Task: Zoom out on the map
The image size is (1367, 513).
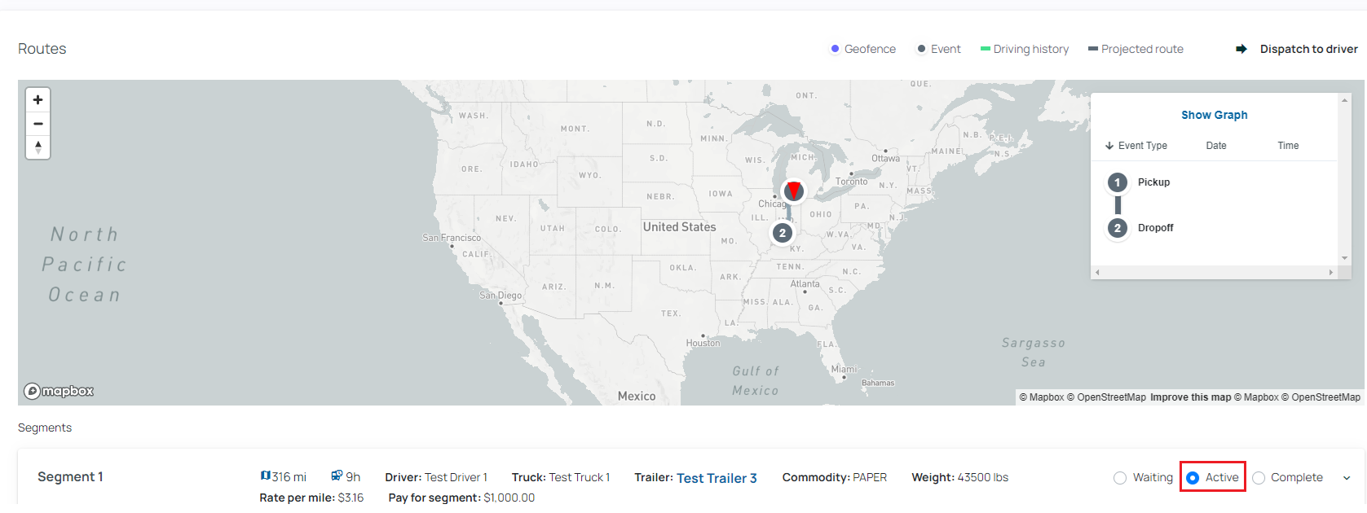Action: [x=37, y=124]
